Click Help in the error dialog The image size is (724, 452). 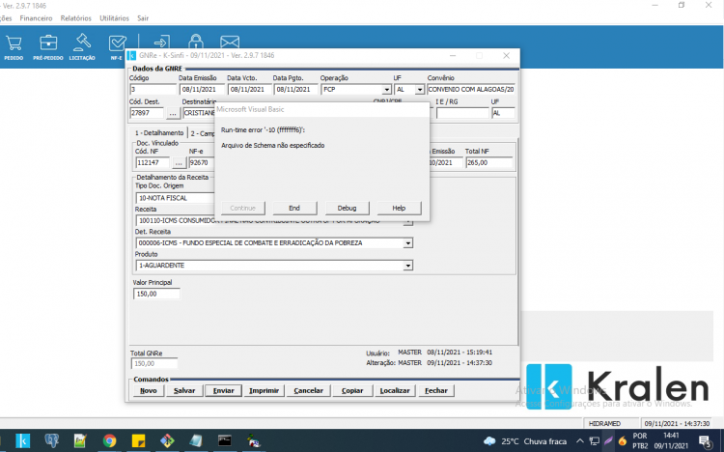399,208
